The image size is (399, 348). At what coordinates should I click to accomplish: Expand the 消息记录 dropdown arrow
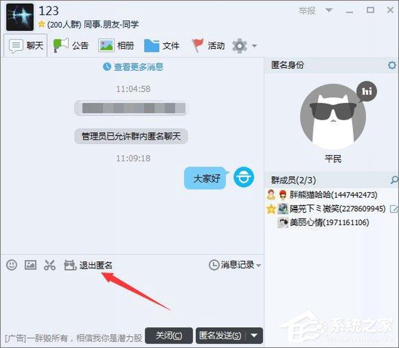pyautogui.click(x=258, y=265)
